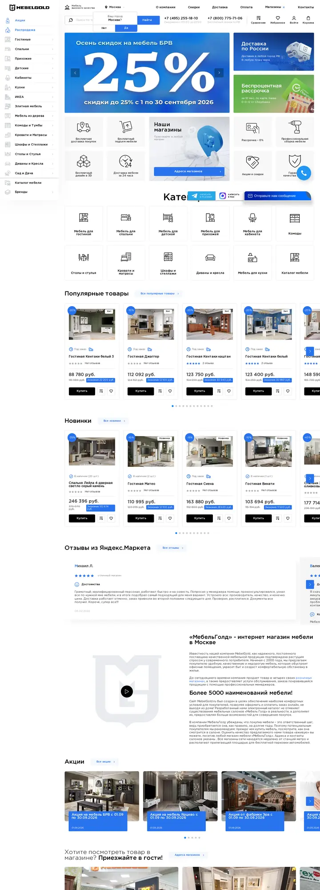
Task: Add Гостиная Винати to comparison
Action: click(x=278, y=518)
